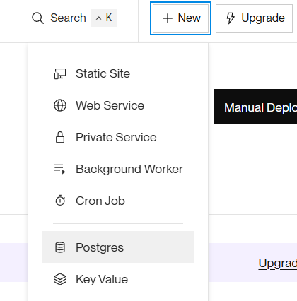Create a new Postgres database
This screenshot has width=297, height=301.
(118, 247)
